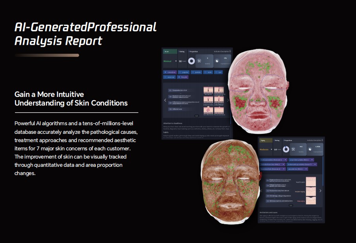Click the Acne panel quantity scan icon
Viewport: 356px width, 243px height.
pos(199,61)
